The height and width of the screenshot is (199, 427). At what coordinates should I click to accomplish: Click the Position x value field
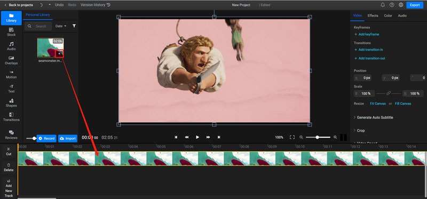pyautogui.click(x=362, y=78)
